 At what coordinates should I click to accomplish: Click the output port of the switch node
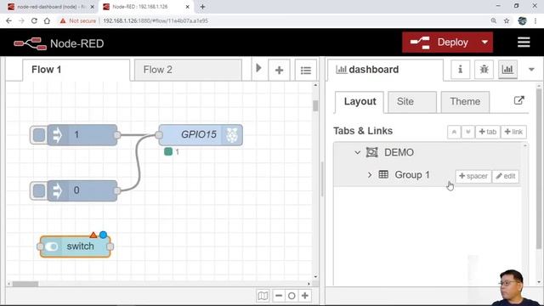tap(110, 246)
